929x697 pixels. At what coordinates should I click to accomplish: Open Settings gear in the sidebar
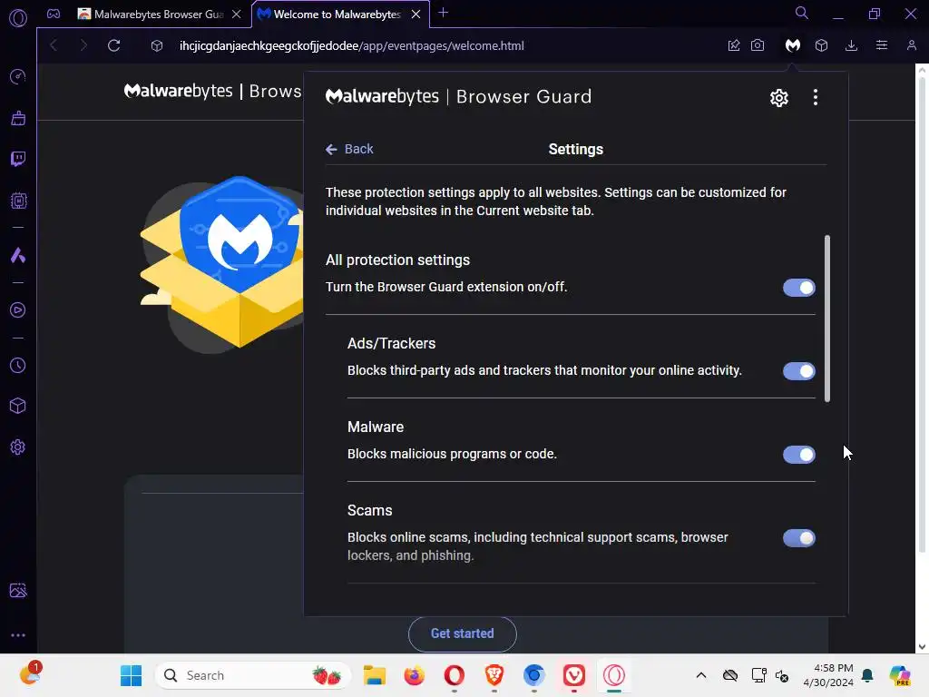click(18, 447)
